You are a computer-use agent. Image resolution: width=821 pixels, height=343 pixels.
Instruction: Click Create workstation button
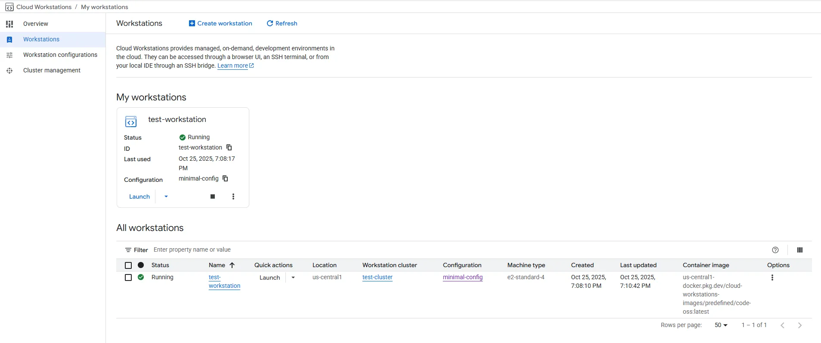(220, 23)
